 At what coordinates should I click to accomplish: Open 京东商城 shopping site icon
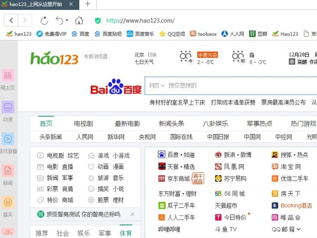click(161, 178)
